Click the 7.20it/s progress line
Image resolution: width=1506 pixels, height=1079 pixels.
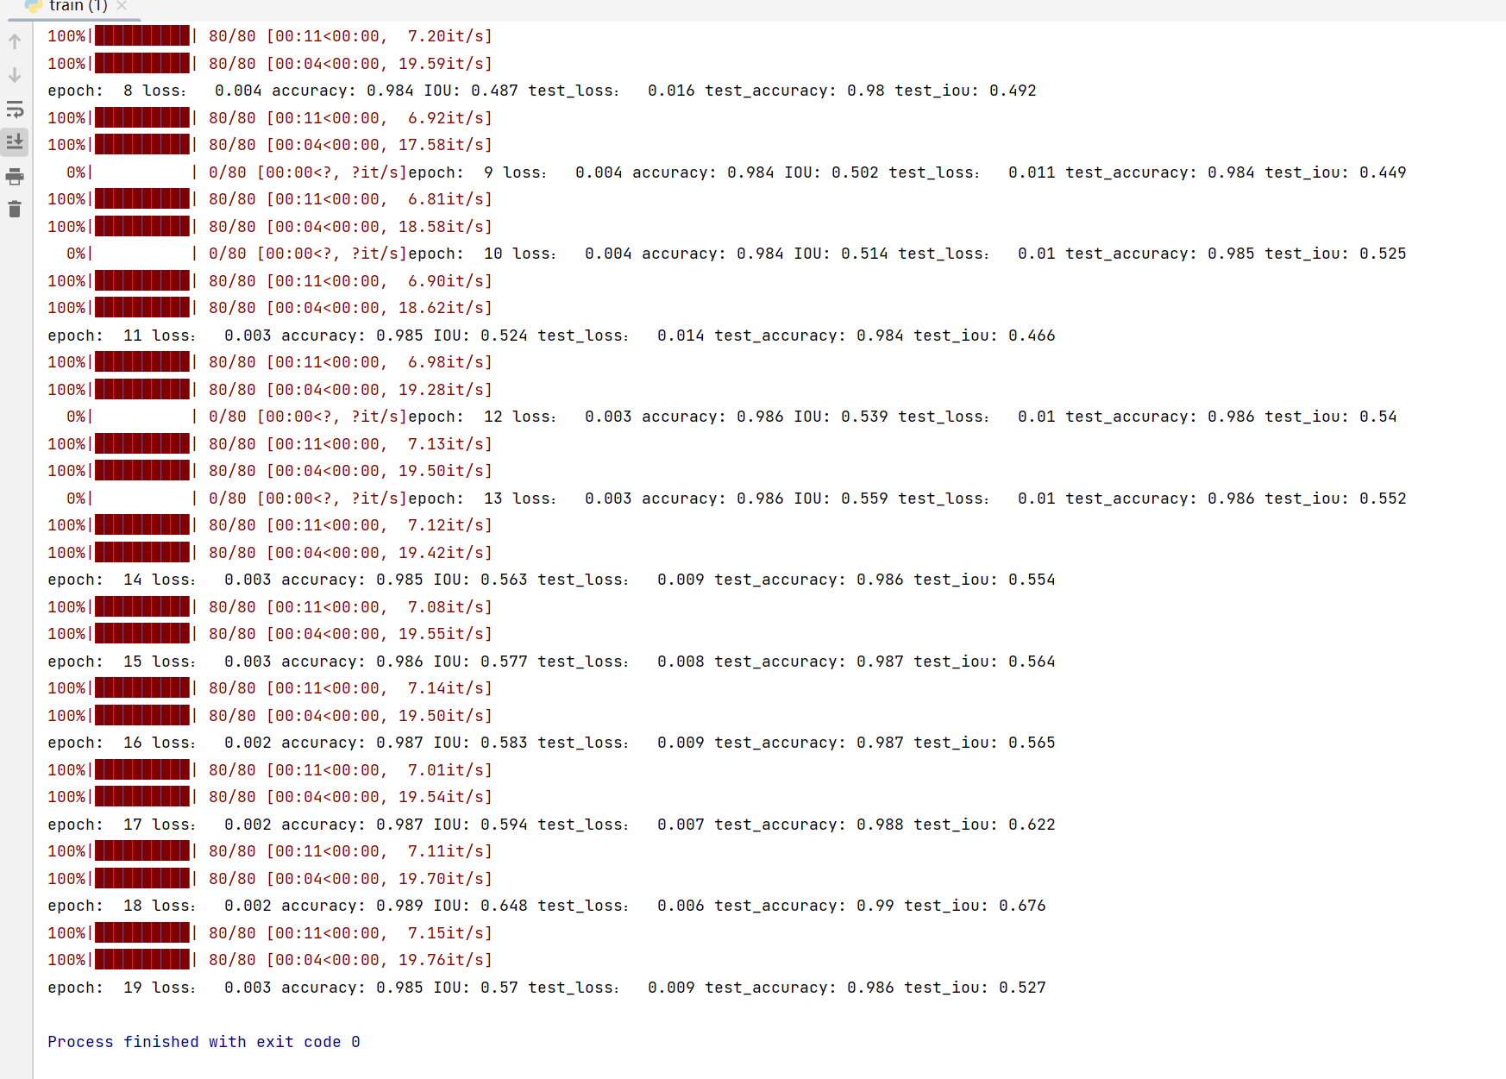pos(270,36)
